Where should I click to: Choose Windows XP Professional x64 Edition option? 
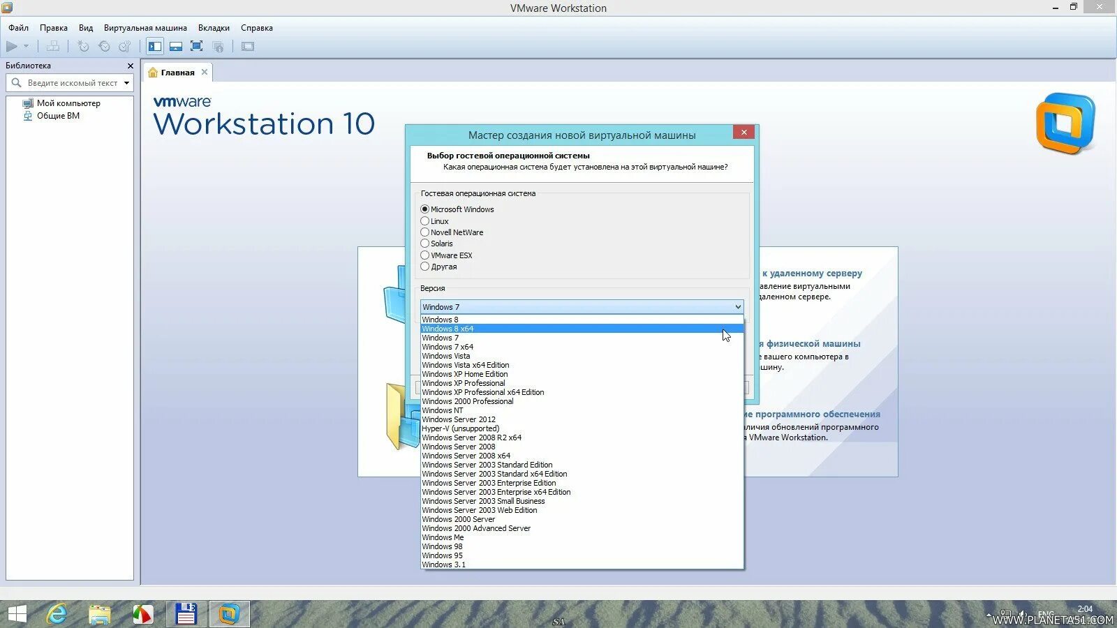(582, 392)
